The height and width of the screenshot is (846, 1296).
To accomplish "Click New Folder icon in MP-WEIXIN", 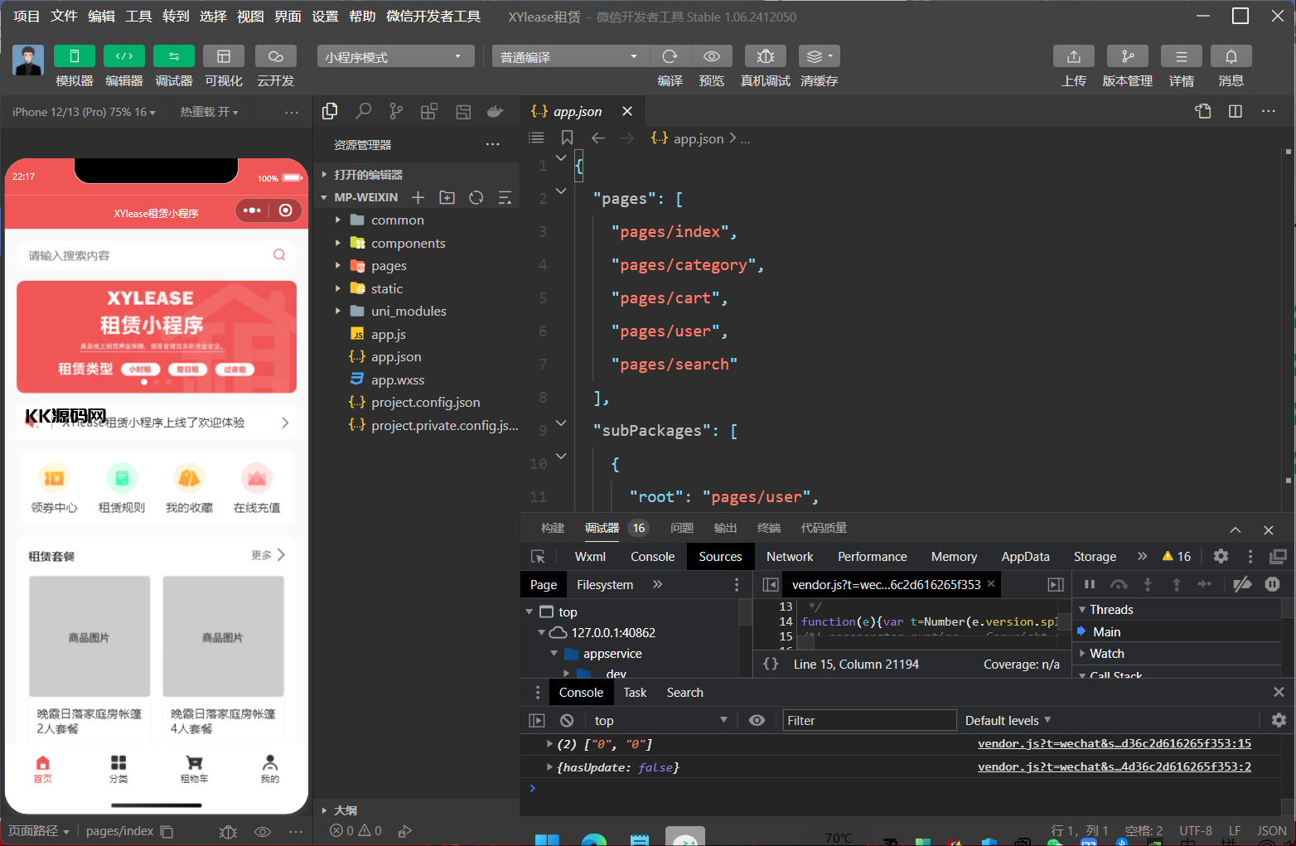I will 447,197.
